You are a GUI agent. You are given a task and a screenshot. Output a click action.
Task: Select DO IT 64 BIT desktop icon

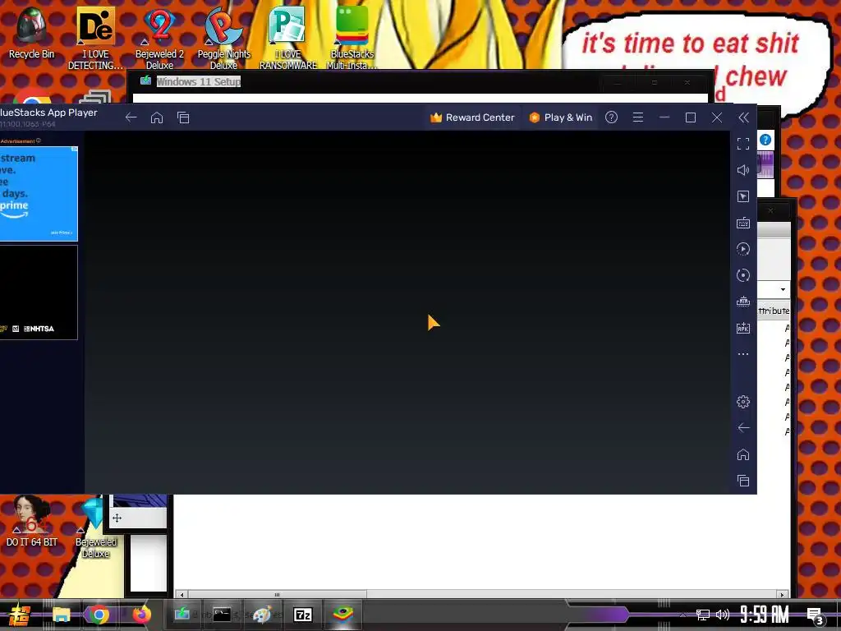(x=31, y=521)
